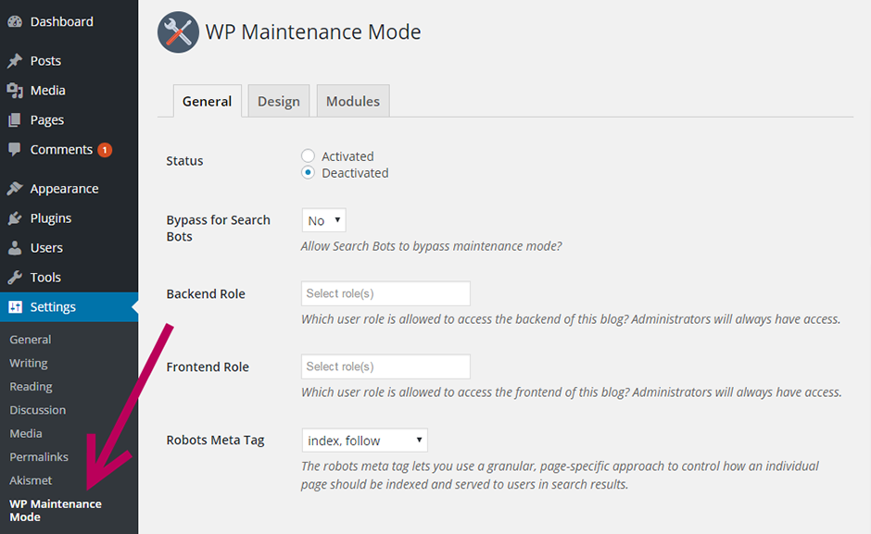Image resolution: width=871 pixels, height=534 pixels.
Task: Click the Dashboard gauge icon
Action: pos(15,21)
